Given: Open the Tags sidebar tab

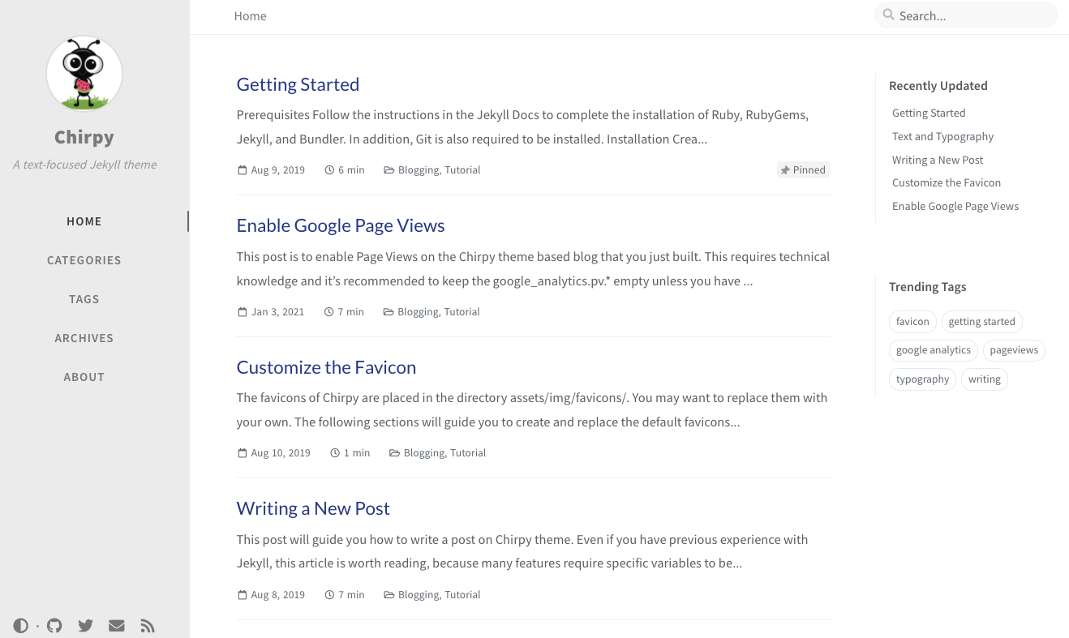Looking at the screenshot, I should point(84,299).
